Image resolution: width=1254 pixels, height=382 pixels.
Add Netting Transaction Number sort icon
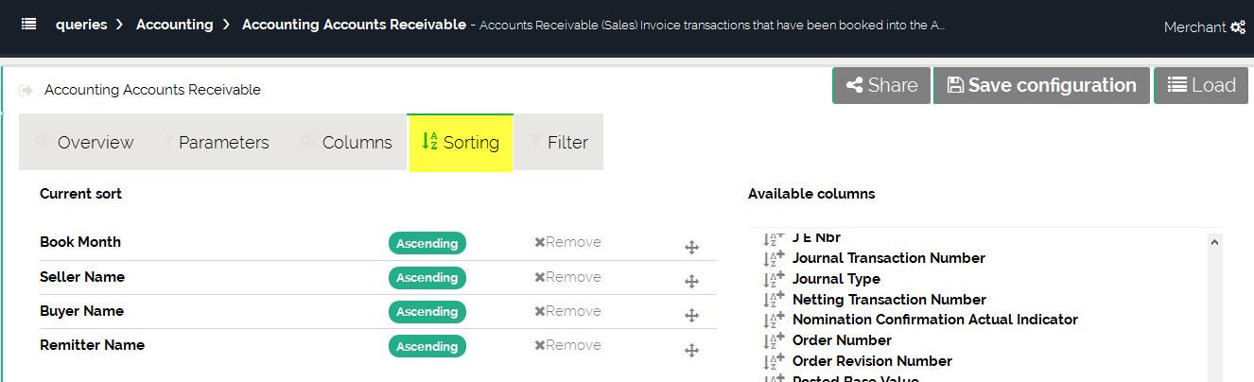pos(774,300)
